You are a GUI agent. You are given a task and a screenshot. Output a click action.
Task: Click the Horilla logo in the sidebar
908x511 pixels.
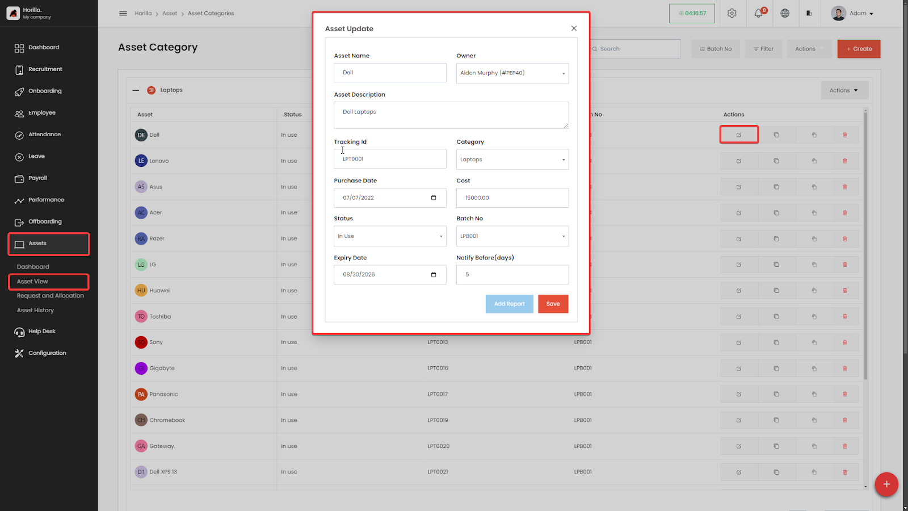13,13
